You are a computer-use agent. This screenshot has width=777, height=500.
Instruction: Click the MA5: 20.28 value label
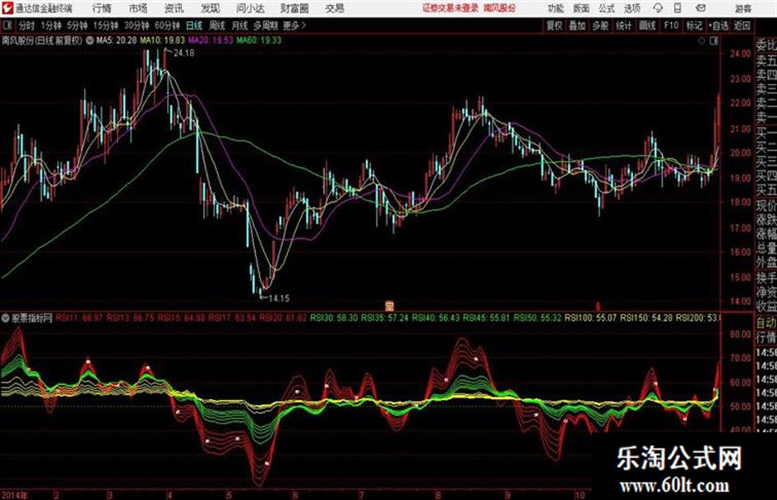117,40
